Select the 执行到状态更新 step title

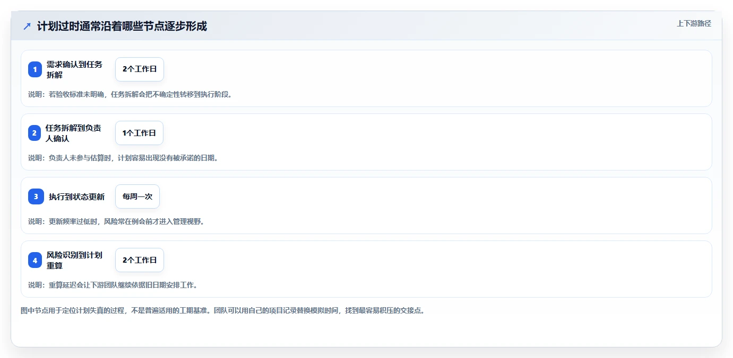coord(77,196)
